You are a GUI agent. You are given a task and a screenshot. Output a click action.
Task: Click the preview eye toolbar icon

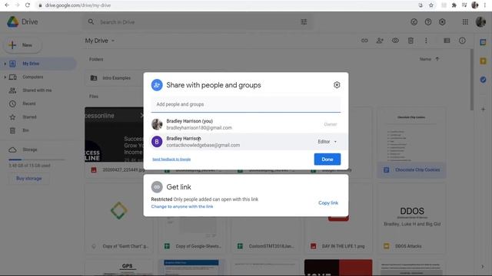[x=395, y=41]
